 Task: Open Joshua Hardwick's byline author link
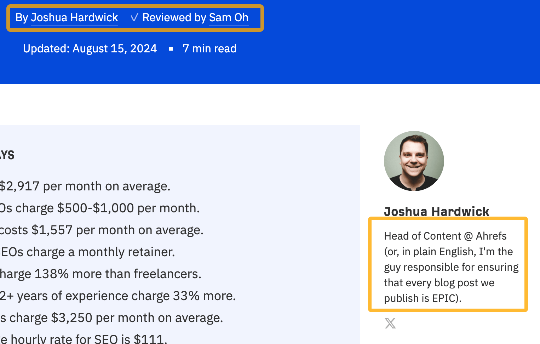click(x=74, y=18)
